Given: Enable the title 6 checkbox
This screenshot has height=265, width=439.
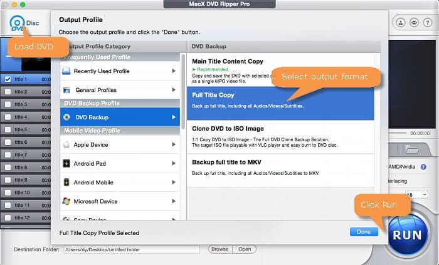Looking at the screenshot, I should tap(7, 142).
